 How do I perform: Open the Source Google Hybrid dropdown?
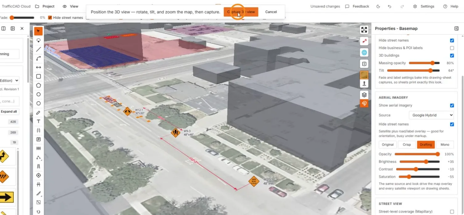(x=431, y=115)
